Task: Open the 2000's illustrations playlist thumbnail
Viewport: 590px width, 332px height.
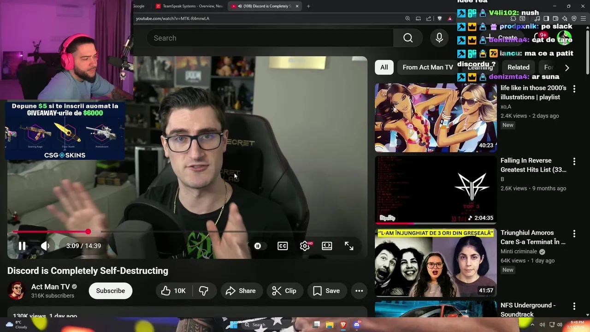Action: [x=436, y=118]
